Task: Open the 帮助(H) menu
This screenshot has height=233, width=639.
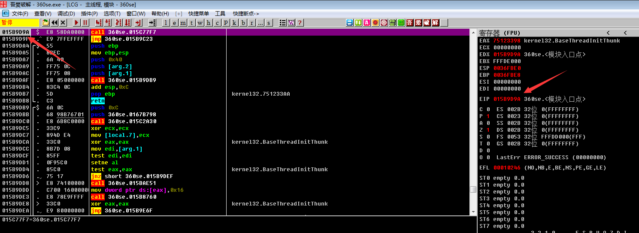Action: click(x=160, y=14)
